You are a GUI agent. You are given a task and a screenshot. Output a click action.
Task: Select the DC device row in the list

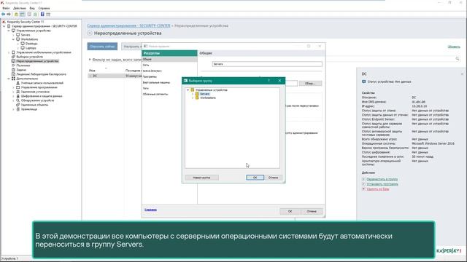click(x=115, y=76)
